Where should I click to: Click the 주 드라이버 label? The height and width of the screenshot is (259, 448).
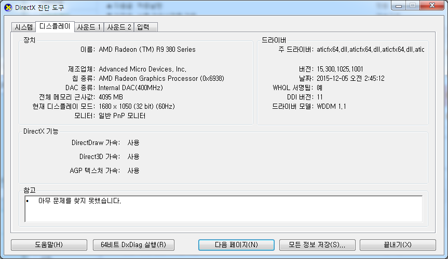coord(296,49)
